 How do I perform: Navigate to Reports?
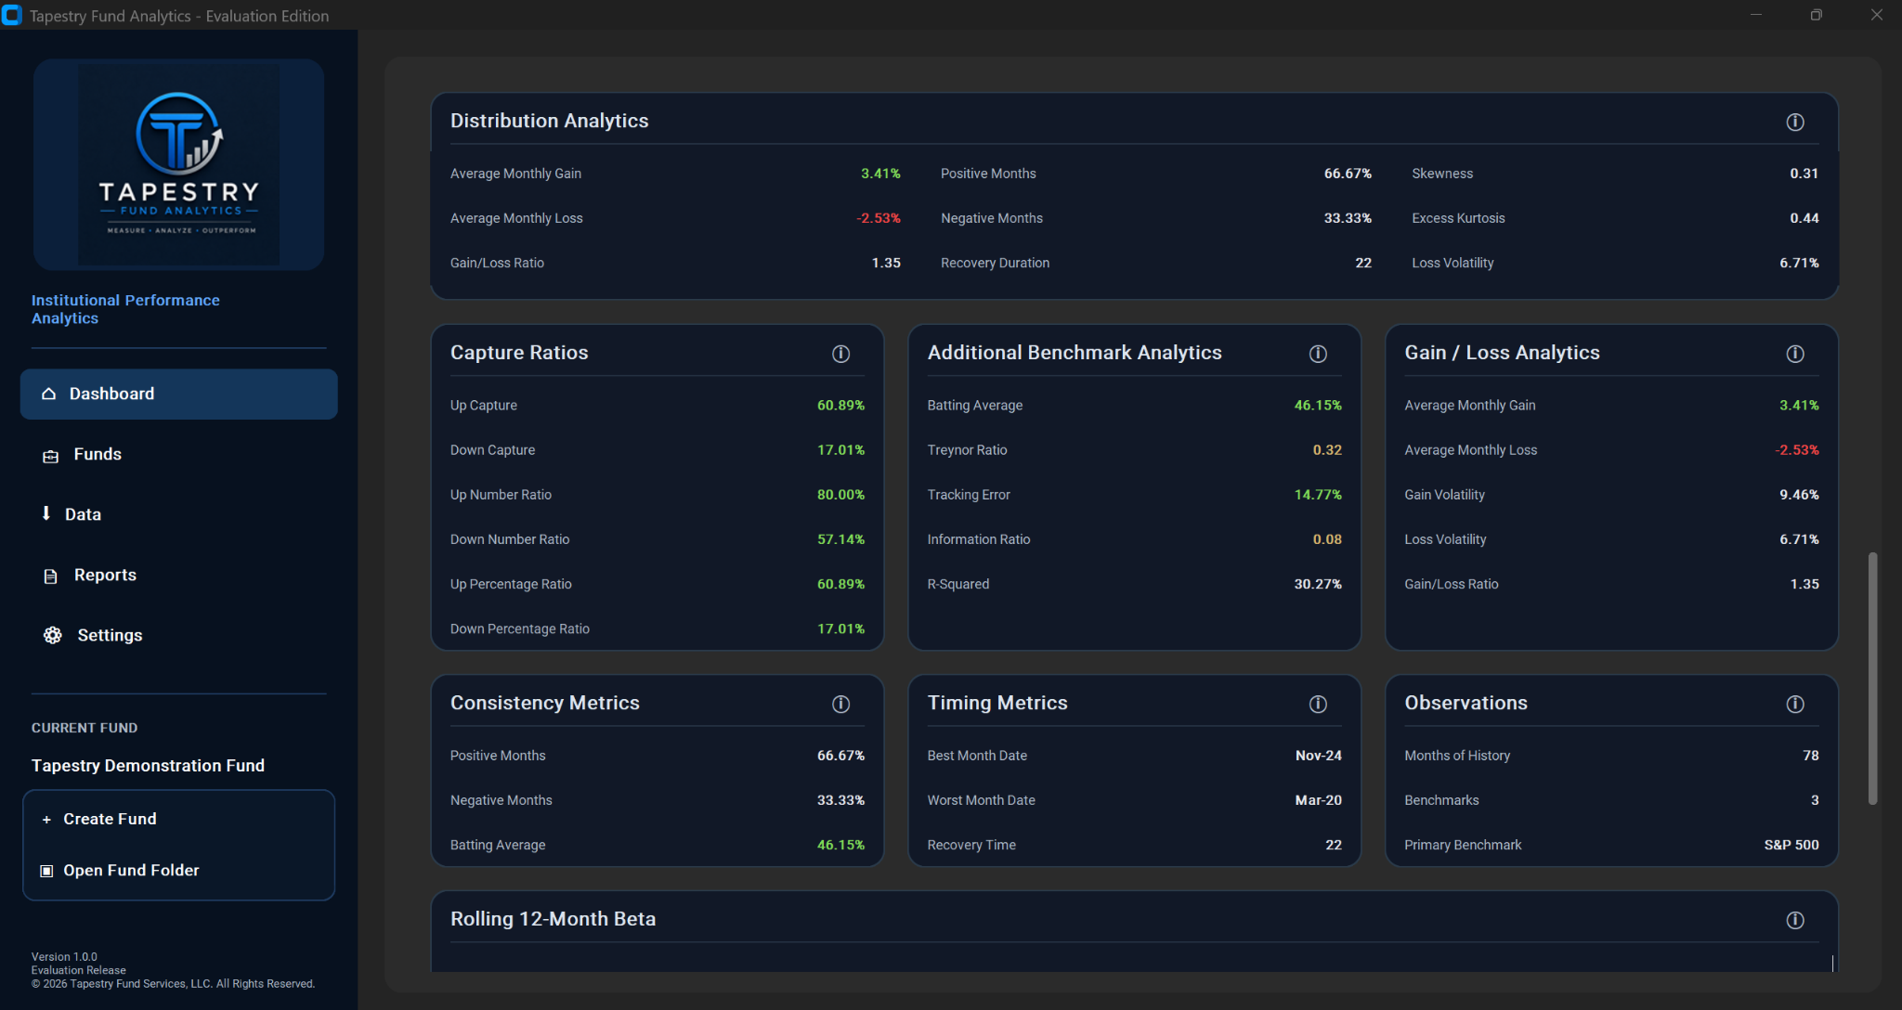click(x=178, y=575)
